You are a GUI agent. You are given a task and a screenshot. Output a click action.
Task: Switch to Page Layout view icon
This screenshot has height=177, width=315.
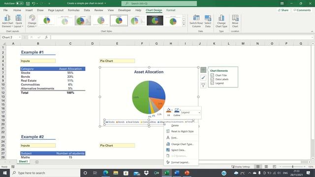tap(266, 167)
